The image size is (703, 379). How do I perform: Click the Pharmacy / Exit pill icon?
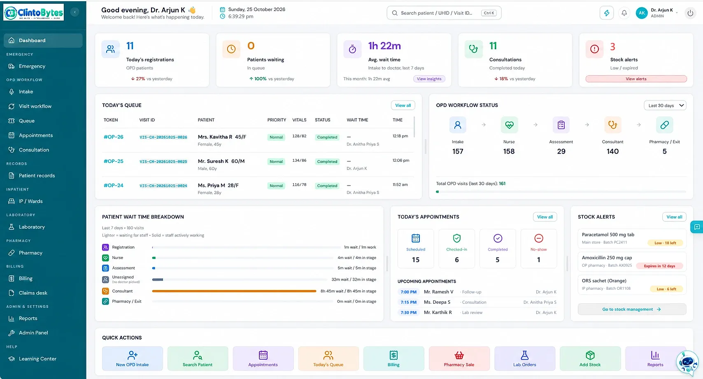(x=664, y=125)
